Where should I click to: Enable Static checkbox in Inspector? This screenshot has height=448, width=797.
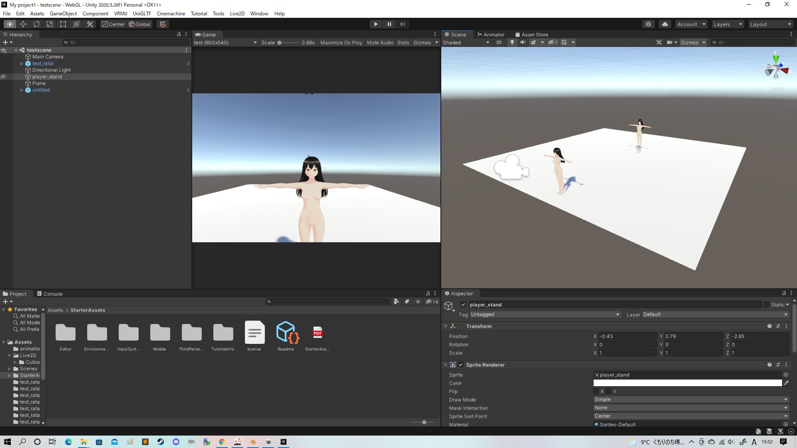(767, 304)
